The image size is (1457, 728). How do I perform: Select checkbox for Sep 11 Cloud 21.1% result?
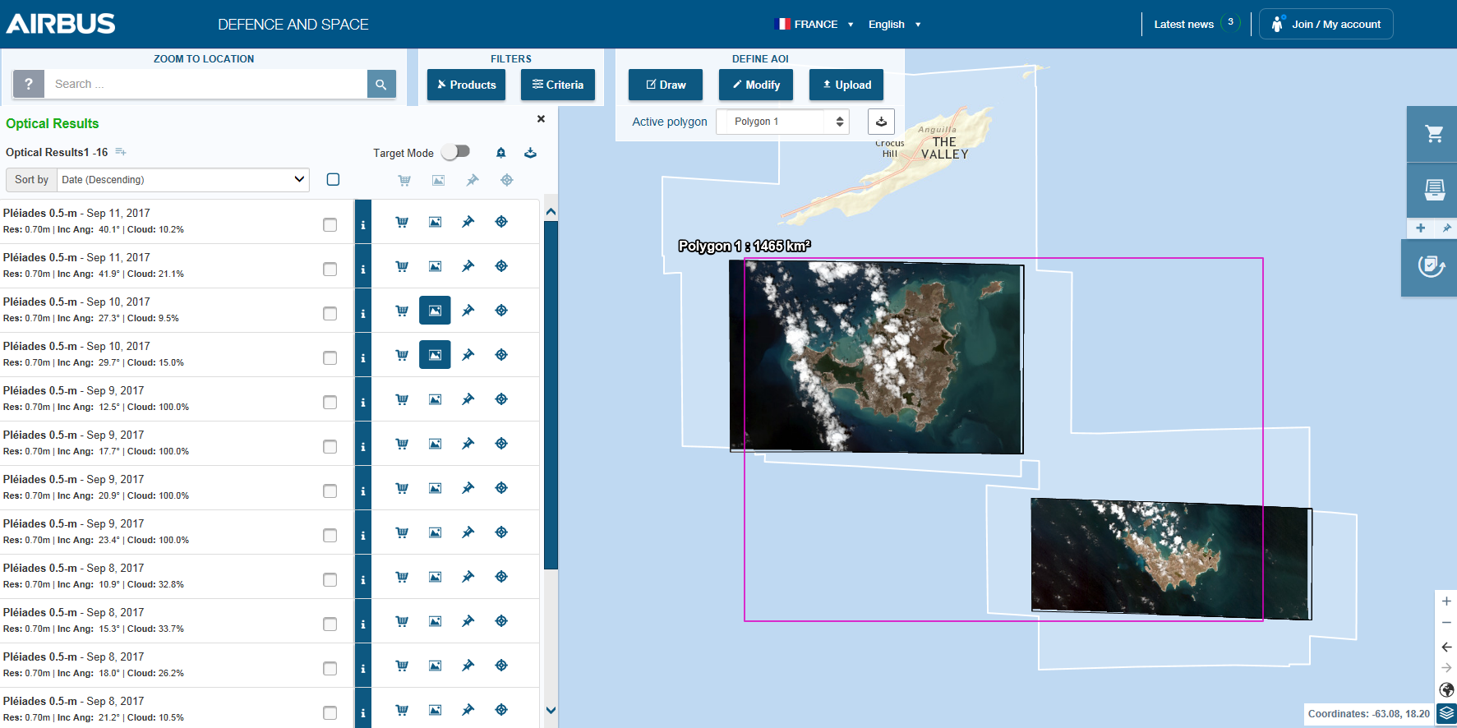click(x=330, y=269)
